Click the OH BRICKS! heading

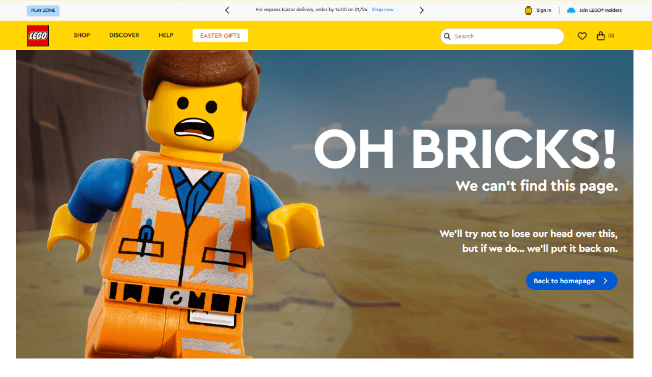465,148
